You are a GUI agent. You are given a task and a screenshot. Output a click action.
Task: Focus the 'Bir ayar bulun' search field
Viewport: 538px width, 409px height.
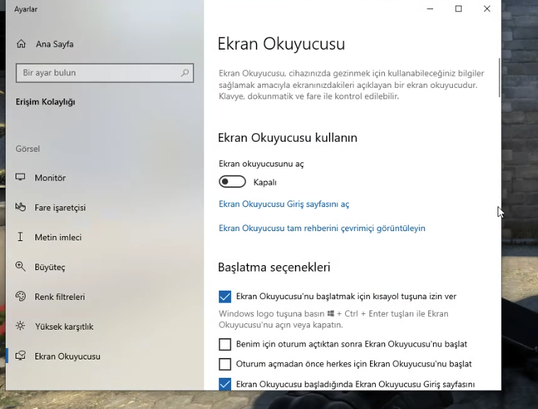[x=105, y=73]
